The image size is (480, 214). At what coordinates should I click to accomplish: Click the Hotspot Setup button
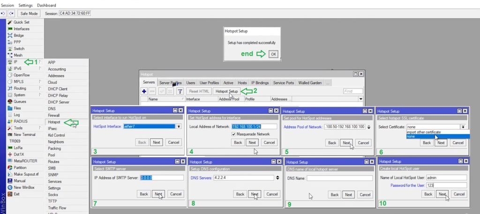point(226,91)
